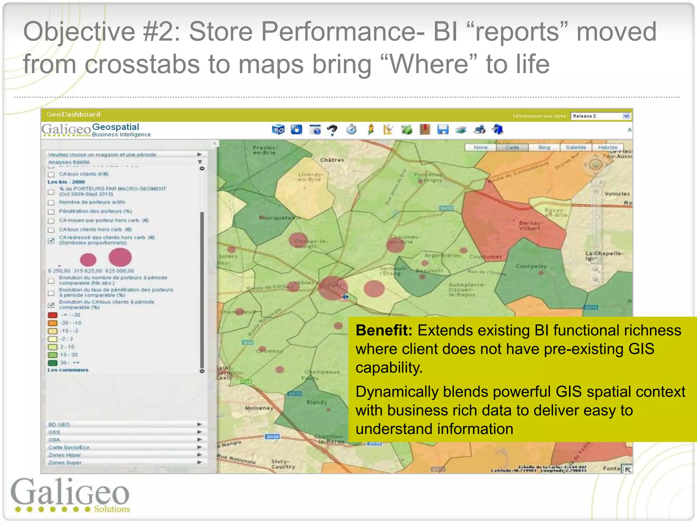Select the yellow person street-view icon
Screen dimensions: 697x523
tap(371, 129)
